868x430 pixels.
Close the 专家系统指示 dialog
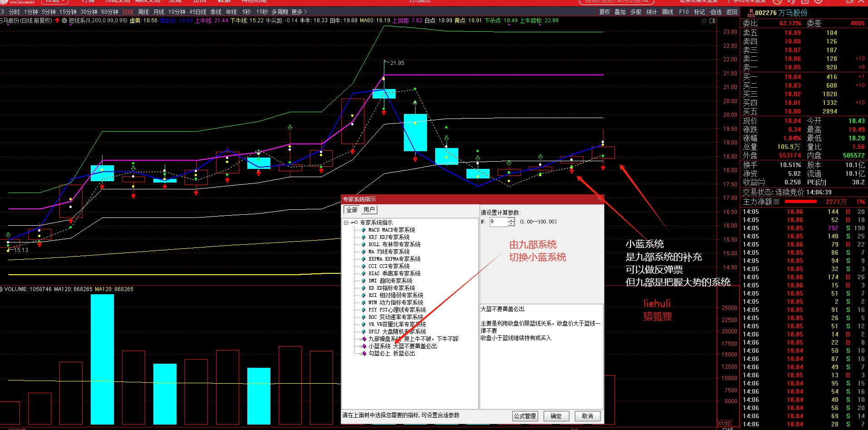(599, 199)
